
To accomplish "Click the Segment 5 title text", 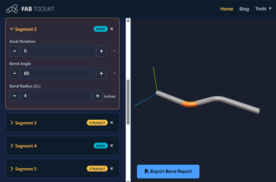I will click(26, 169).
